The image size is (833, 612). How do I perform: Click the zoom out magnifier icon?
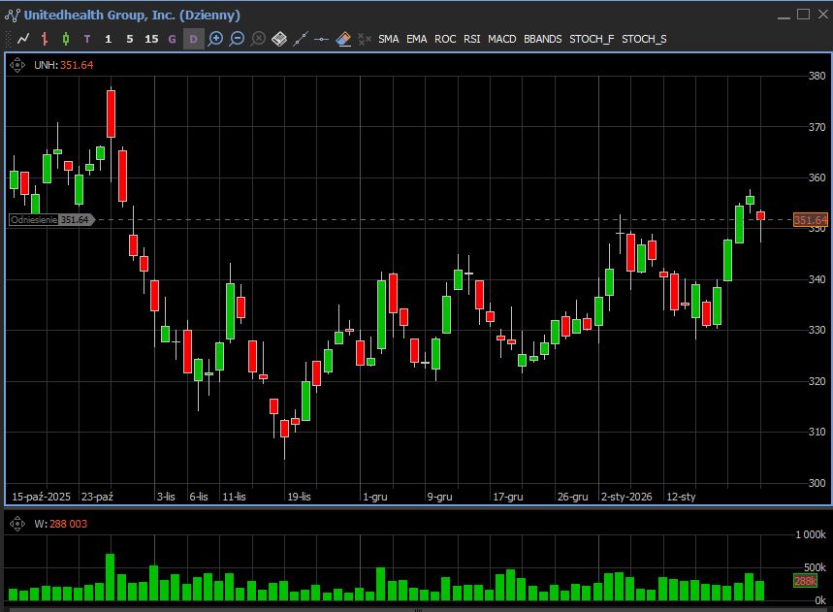tap(237, 39)
